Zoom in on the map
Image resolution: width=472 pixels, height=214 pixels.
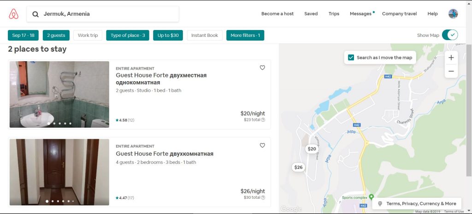[451, 58]
